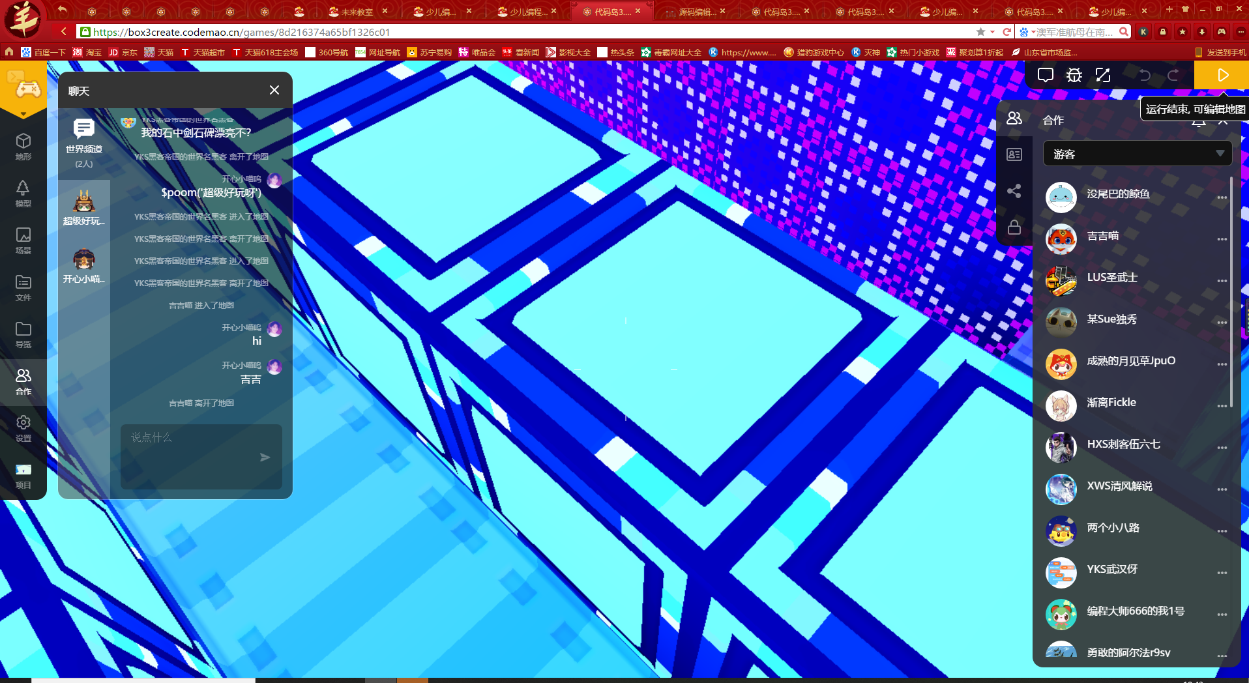Click the redo arrow in editor toolbar
The width and height of the screenshot is (1249, 683).
1173,75
